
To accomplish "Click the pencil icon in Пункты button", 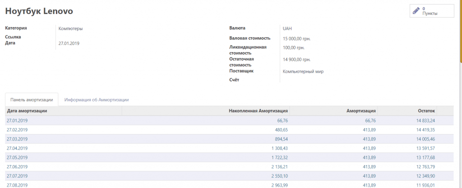I will pyautogui.click(x=416, y=11).
